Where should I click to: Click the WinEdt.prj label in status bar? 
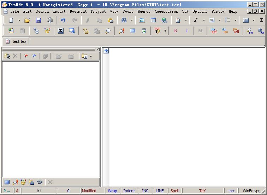(x=251, y=191)
